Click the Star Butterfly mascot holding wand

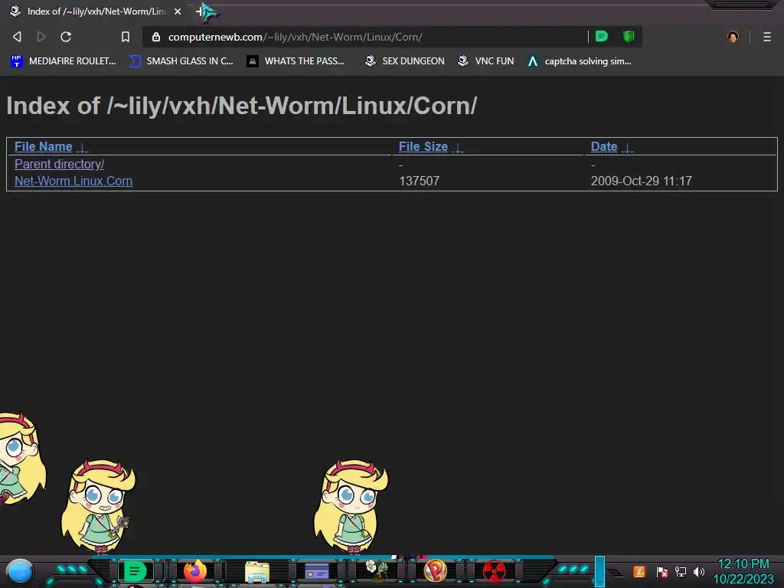click(x=98, y=506)
